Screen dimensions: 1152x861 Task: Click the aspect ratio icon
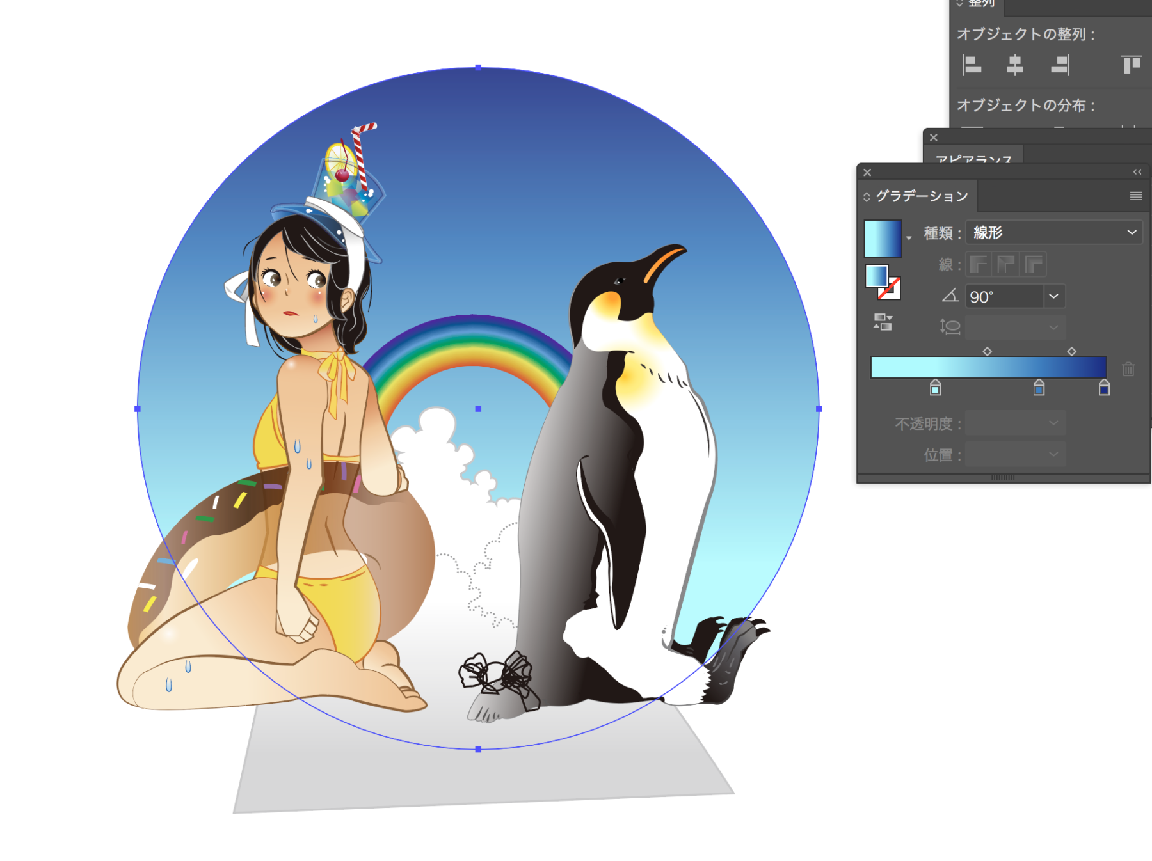pos(950,327)
